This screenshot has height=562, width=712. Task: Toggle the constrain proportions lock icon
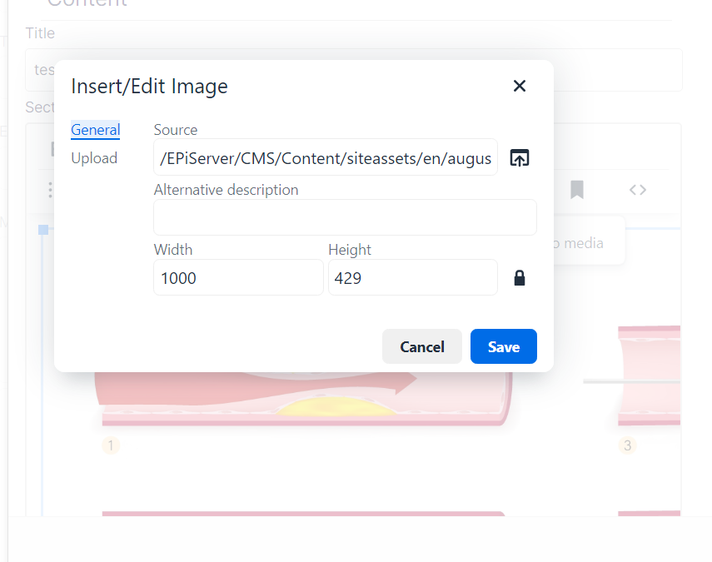pos(520,278)
